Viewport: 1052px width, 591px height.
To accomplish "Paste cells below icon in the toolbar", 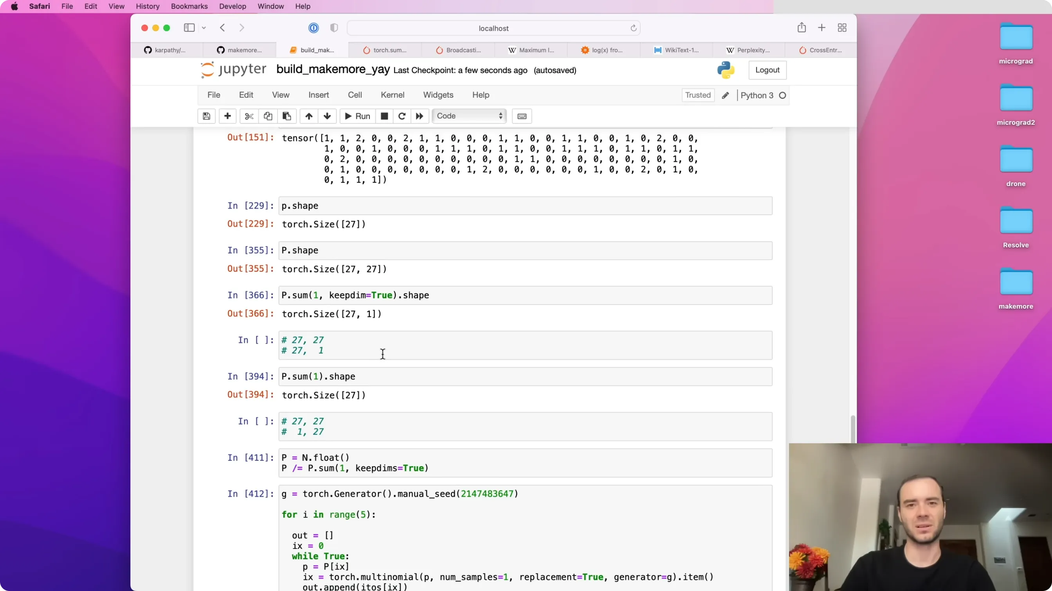I will [x=287, y=116].
